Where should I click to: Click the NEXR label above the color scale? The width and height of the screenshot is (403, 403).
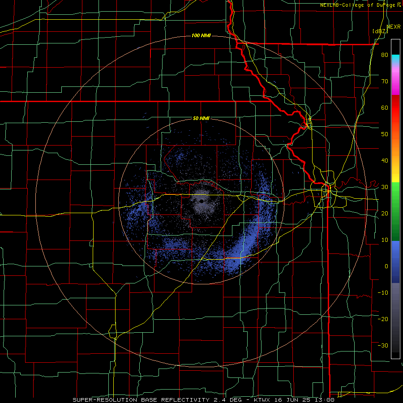(x=394, y=27)
